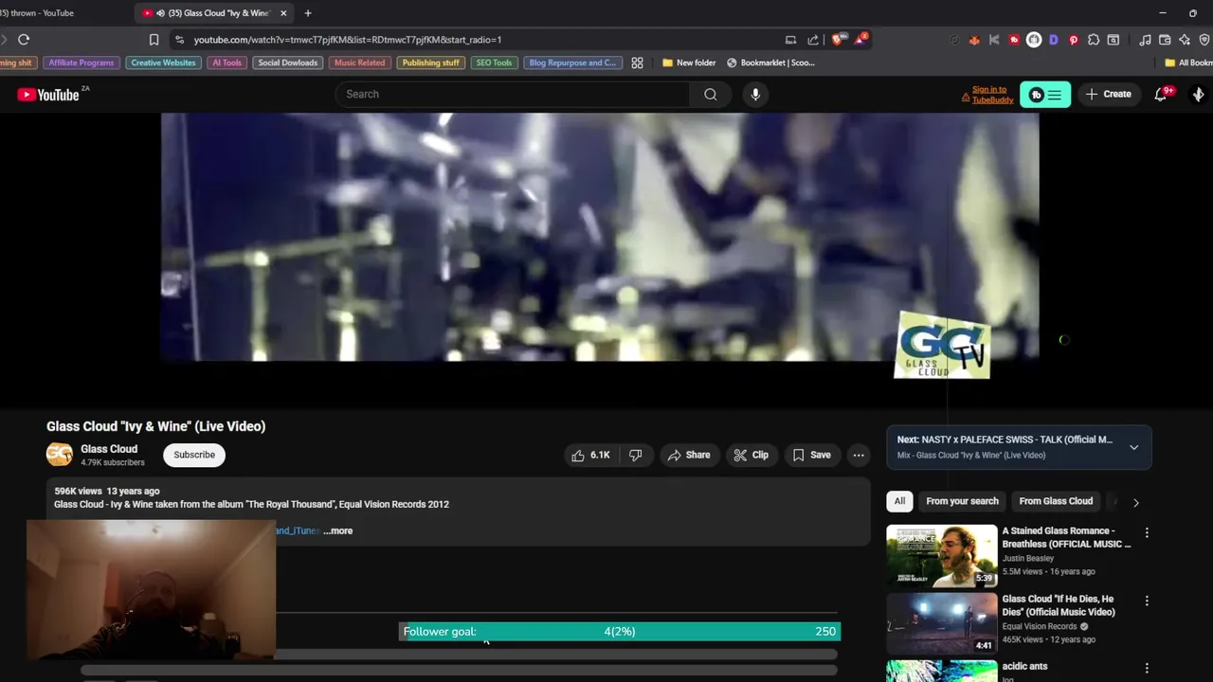Click the MetaMask fox extension icon
Image resolution: width=1213 pixels, height=682 pixels.
(974, 40)
